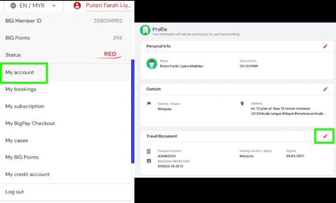Open My BIG Points page

[x=22, y=157]
